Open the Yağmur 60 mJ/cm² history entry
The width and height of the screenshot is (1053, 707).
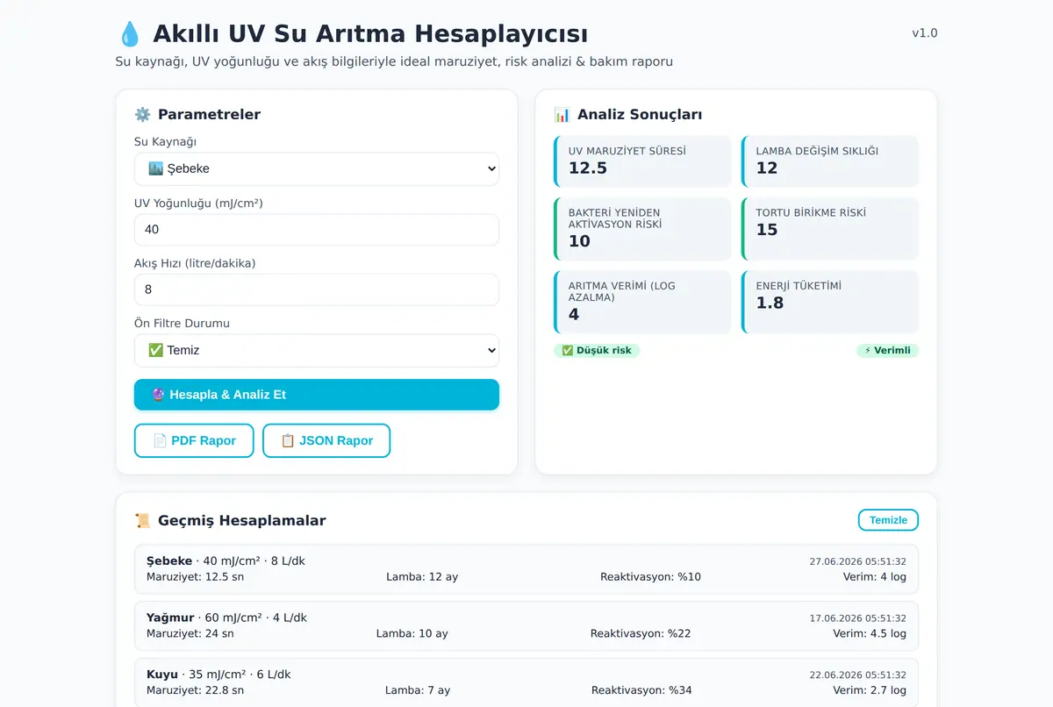[x=526, y=625]
